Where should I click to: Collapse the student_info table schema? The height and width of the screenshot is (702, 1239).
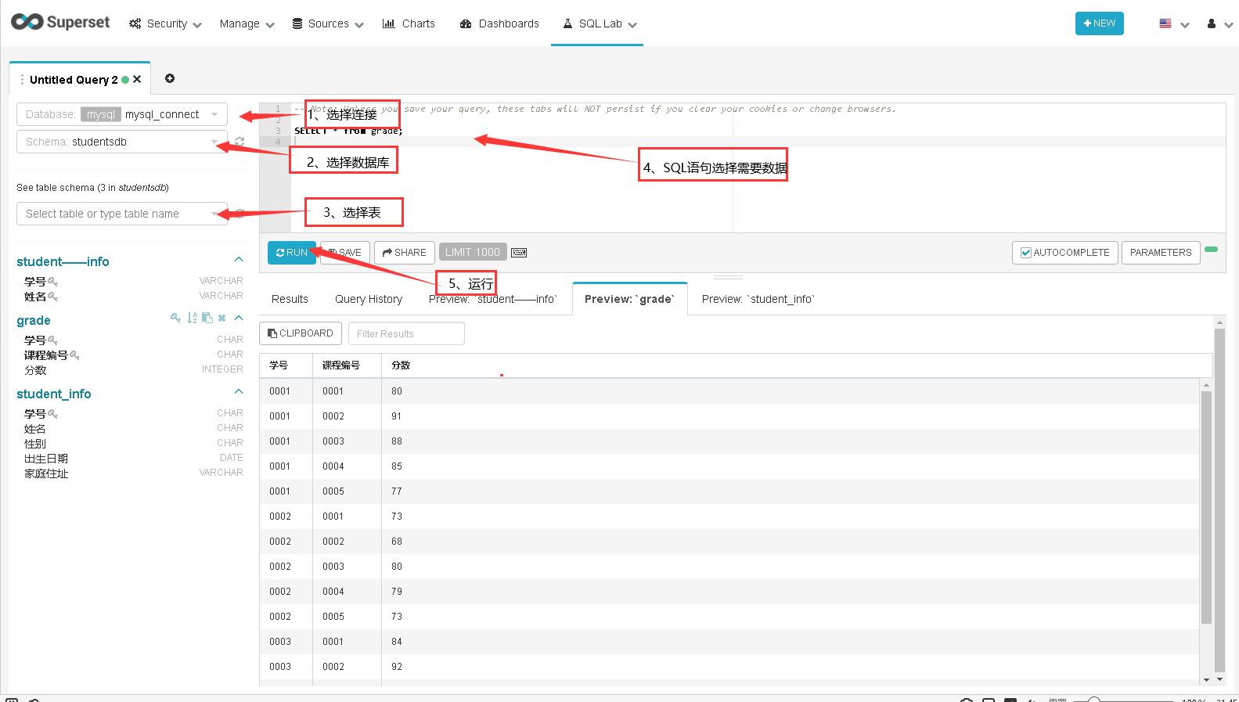(239, 391)
